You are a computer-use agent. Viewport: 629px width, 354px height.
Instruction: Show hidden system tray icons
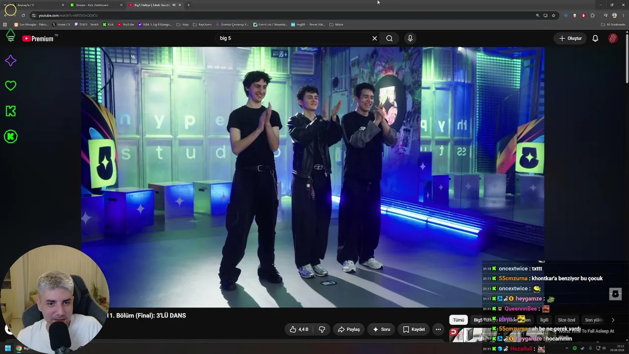pos(566,349)
